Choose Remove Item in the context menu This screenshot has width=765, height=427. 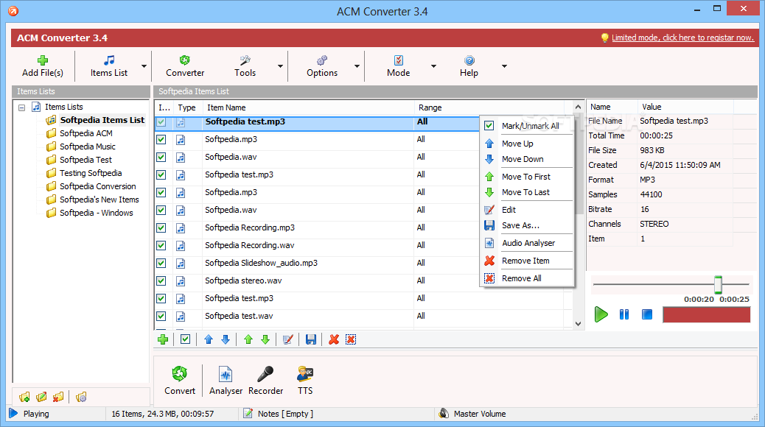click(x=527, y=261)
